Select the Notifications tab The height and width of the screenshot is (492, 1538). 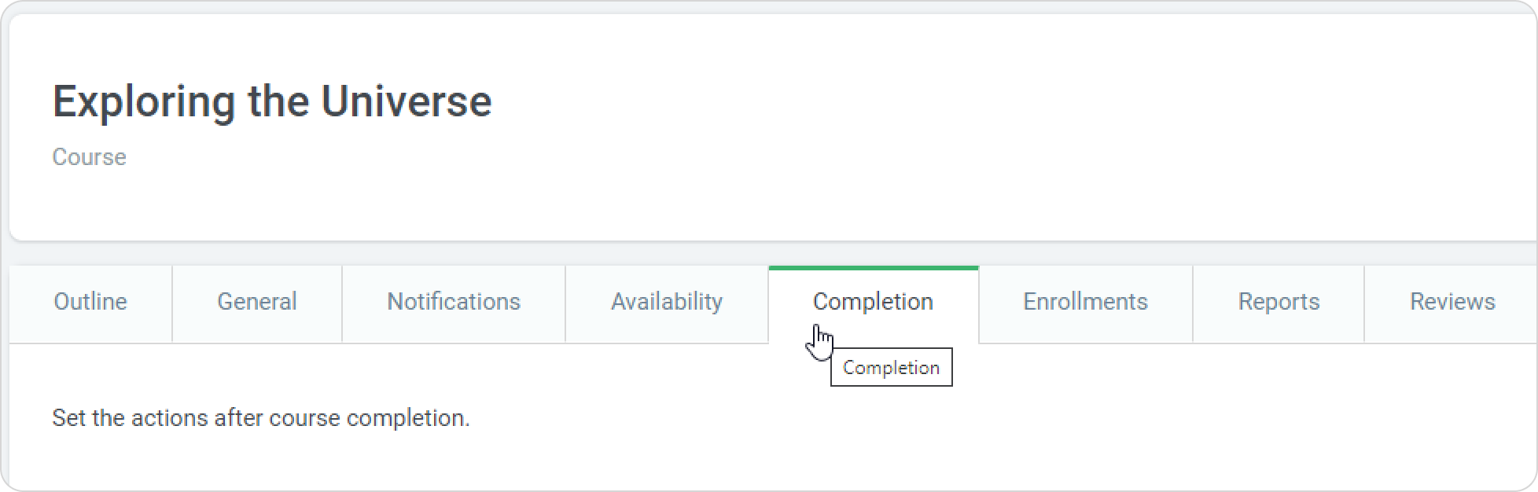(454, 302)
